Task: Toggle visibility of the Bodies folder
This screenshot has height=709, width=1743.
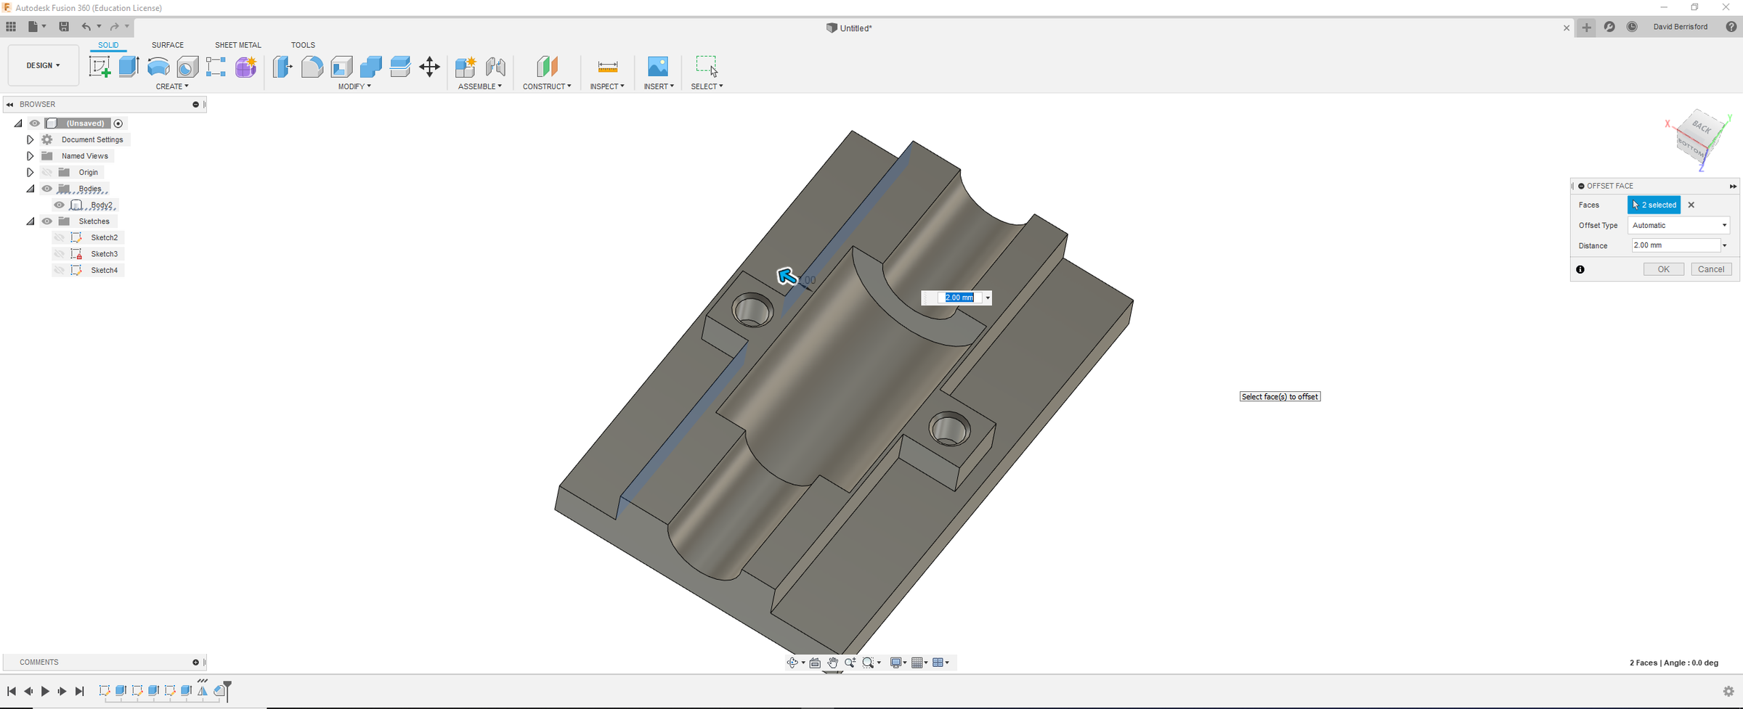Action: point(46,188)
